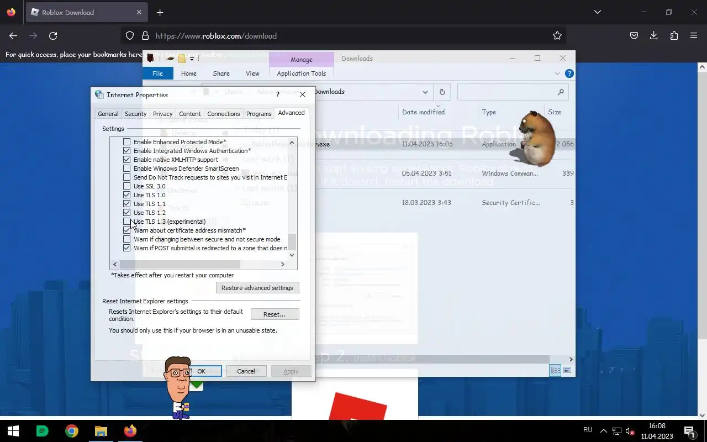Enable Use TLS 1.3 (experimental)

point(127,222)
